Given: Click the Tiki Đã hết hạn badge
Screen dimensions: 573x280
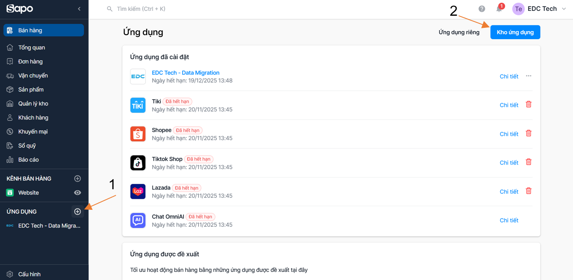Looking at the screenshot, I should pos(177,102).
